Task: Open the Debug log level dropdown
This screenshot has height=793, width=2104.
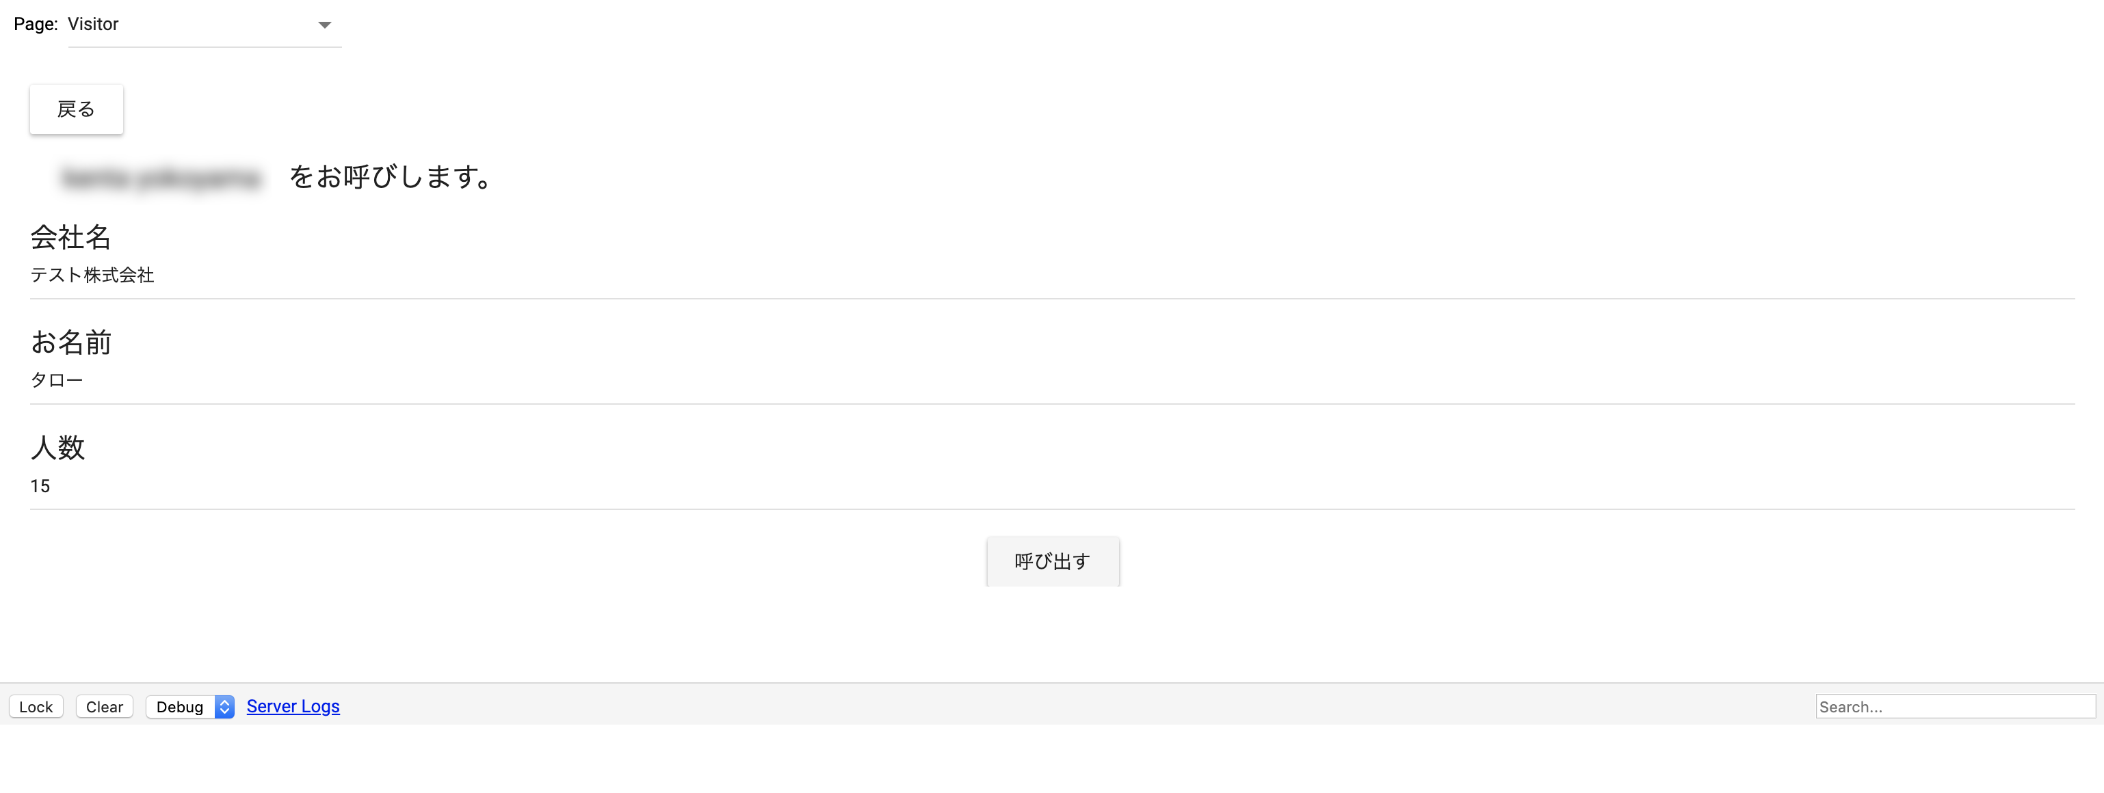Action: click(181, 706)
